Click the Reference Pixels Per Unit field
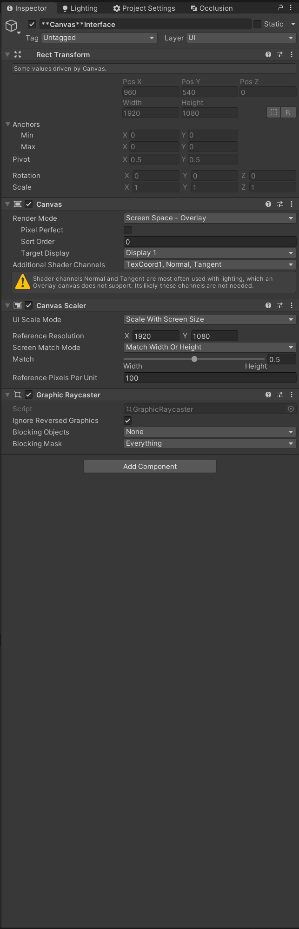This screenshot has width=299, height=929. (x=210, y=378)
